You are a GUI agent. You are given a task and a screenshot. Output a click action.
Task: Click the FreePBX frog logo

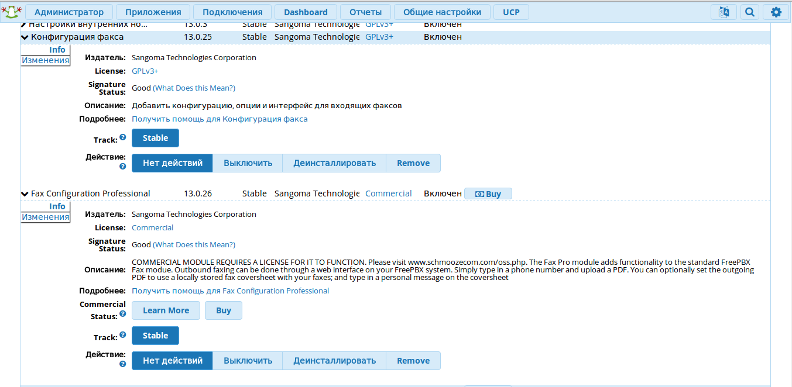11,12
